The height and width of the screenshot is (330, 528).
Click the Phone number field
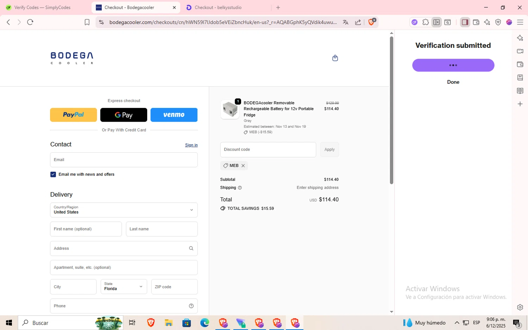(x=124, y=306)
